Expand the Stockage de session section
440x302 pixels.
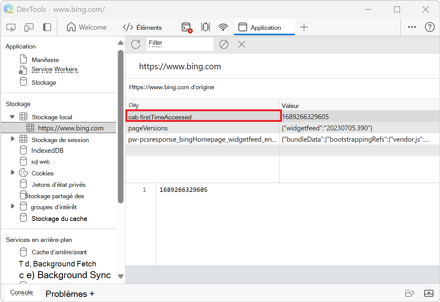click(x=12, y=139)
